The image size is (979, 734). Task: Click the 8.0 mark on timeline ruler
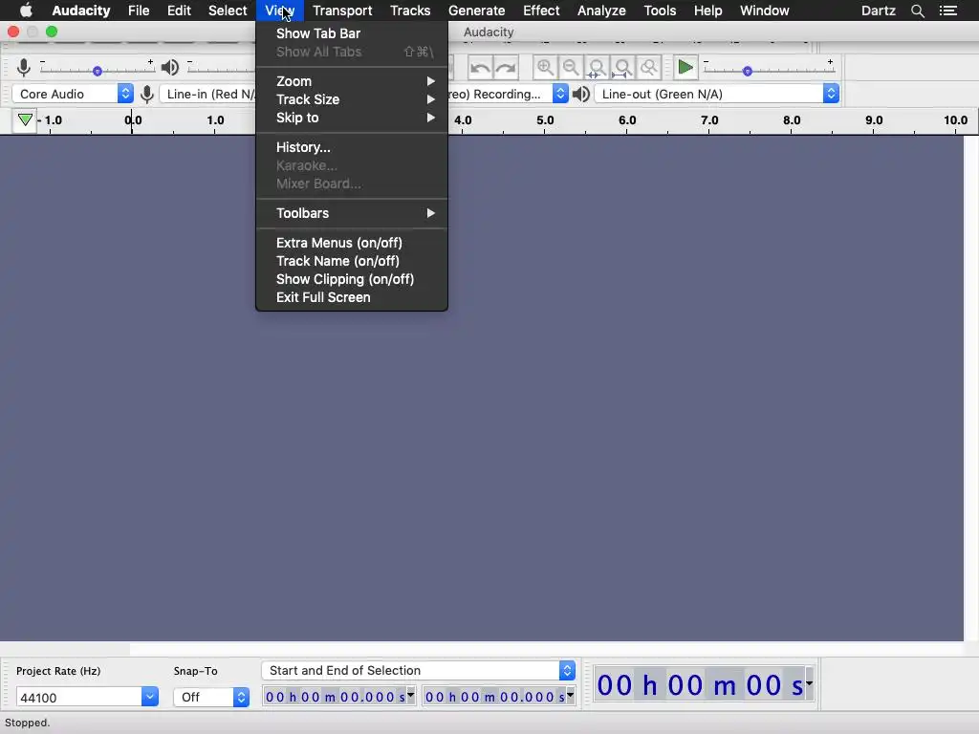point(792,119)
